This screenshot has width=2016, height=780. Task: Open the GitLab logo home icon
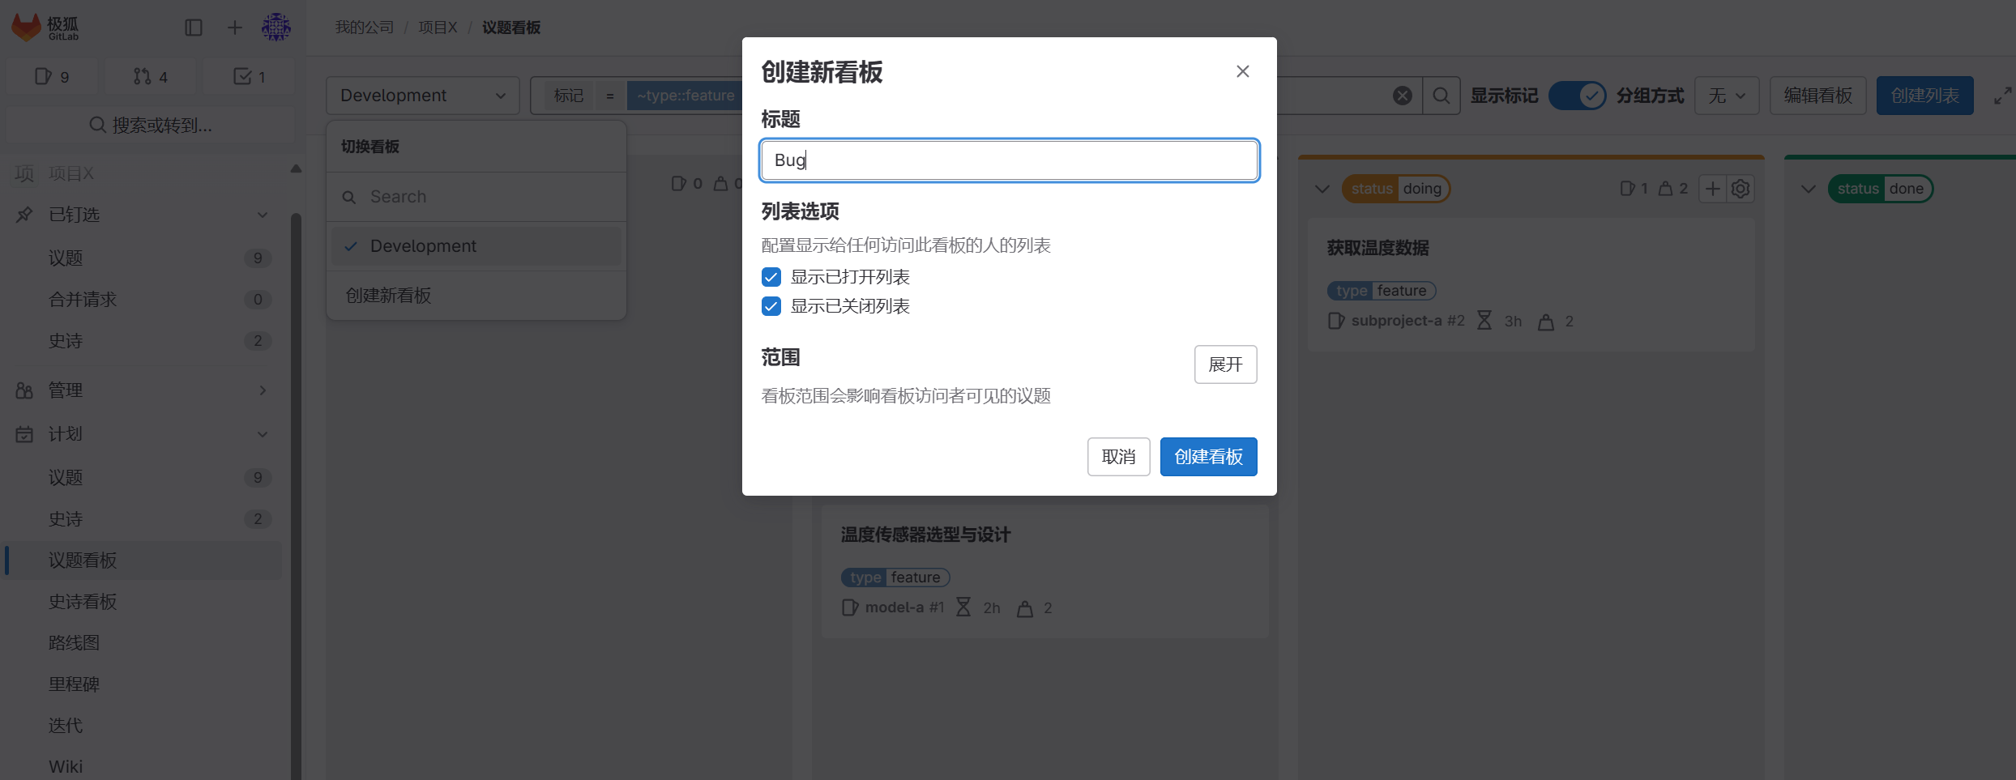[x=26, y=27]
